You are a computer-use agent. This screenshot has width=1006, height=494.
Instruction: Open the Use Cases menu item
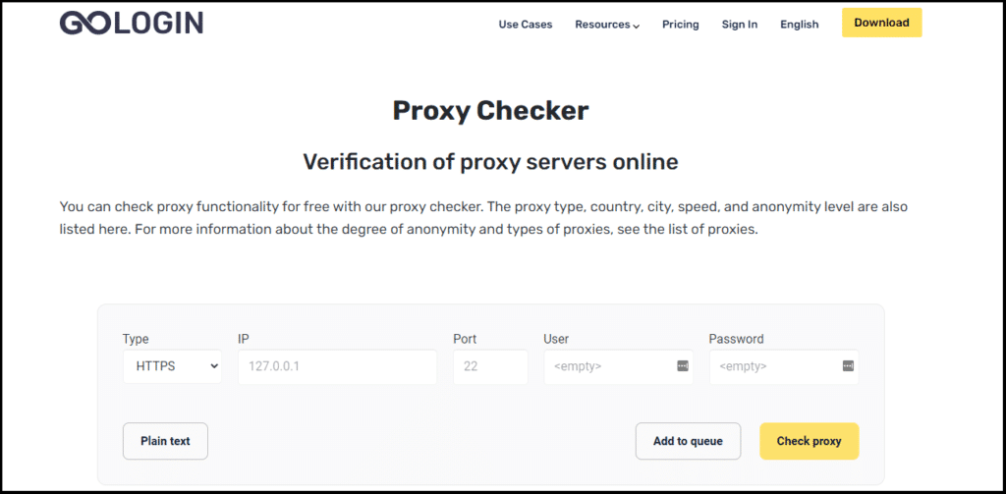(526, 25)
